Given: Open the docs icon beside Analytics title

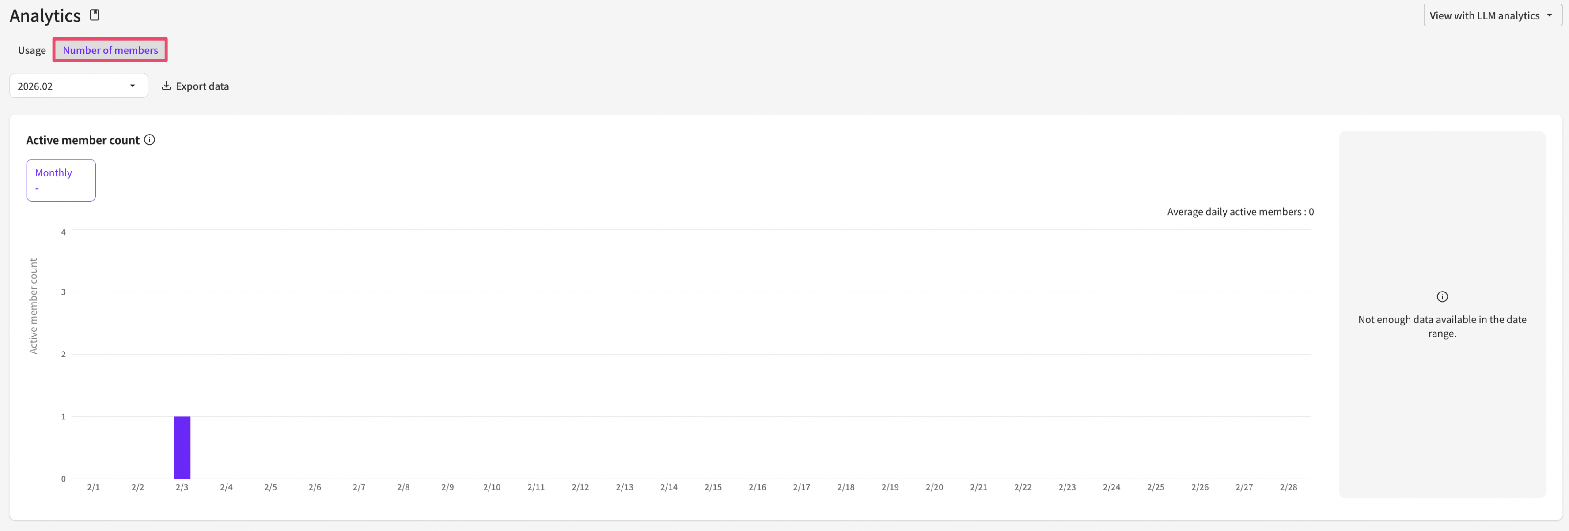Looking at the screenshot, I should pyautogui.click(x=95, y=15).
